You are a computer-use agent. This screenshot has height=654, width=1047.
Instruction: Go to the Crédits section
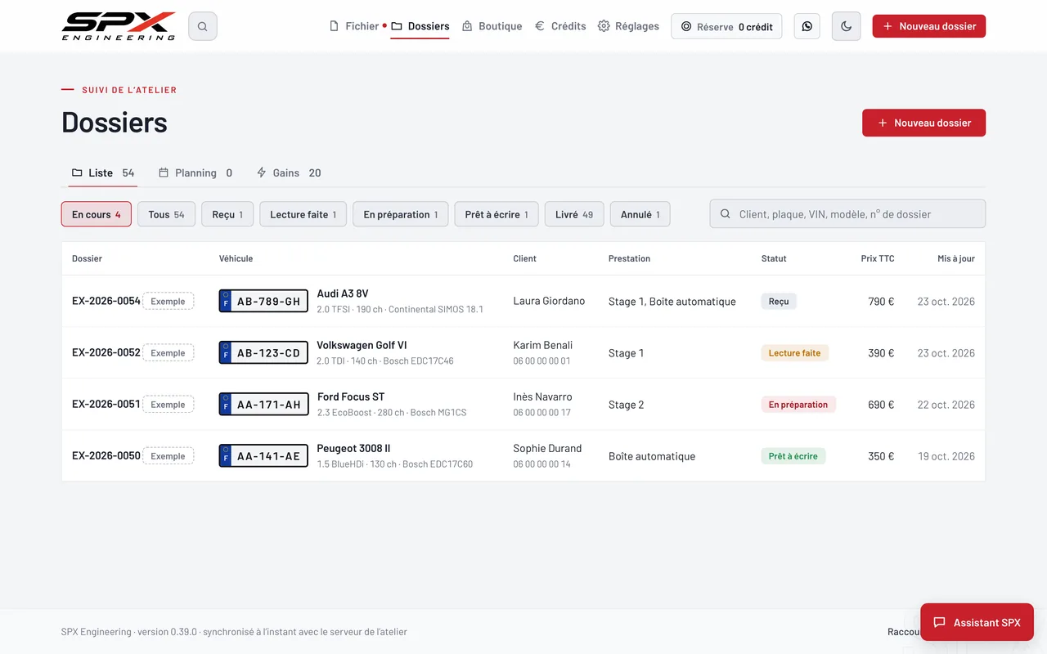click(560, 26)
